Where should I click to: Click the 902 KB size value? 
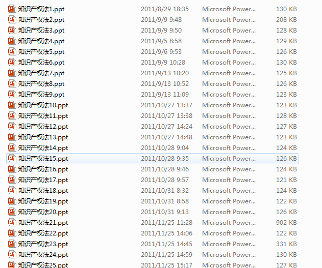[286, 223]
